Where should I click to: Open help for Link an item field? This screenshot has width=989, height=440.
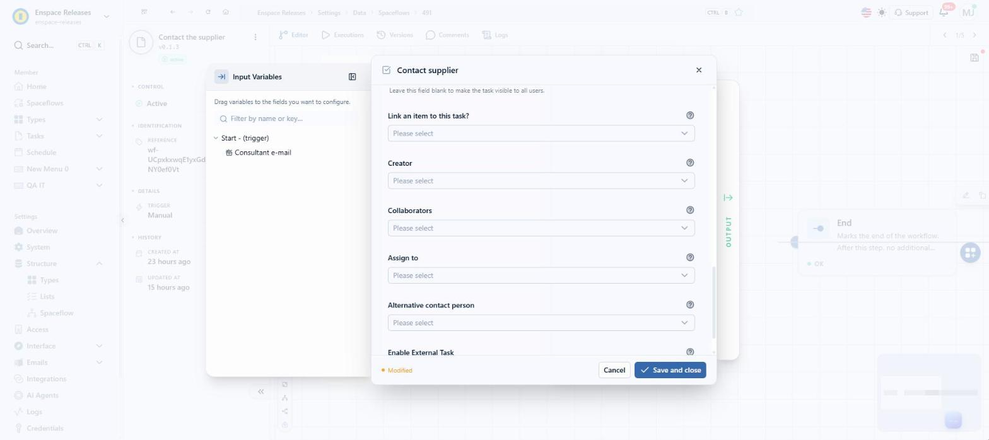(690, 115)
